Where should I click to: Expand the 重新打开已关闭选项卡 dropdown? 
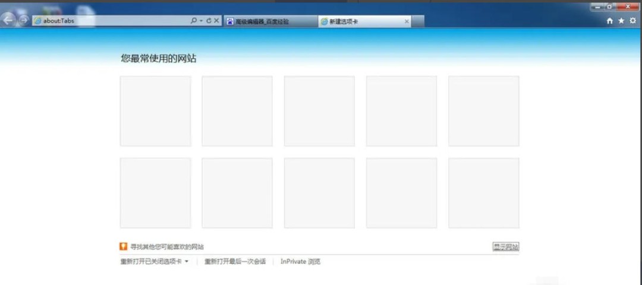187,261
